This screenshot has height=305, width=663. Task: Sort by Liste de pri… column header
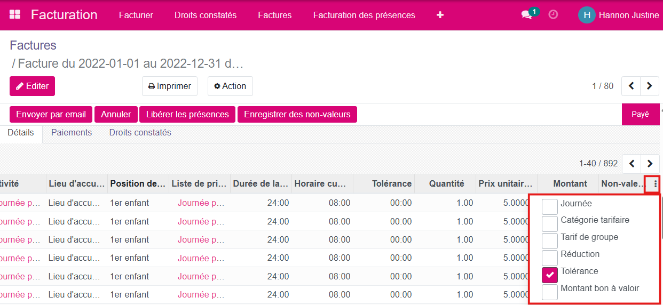point(200,183)
